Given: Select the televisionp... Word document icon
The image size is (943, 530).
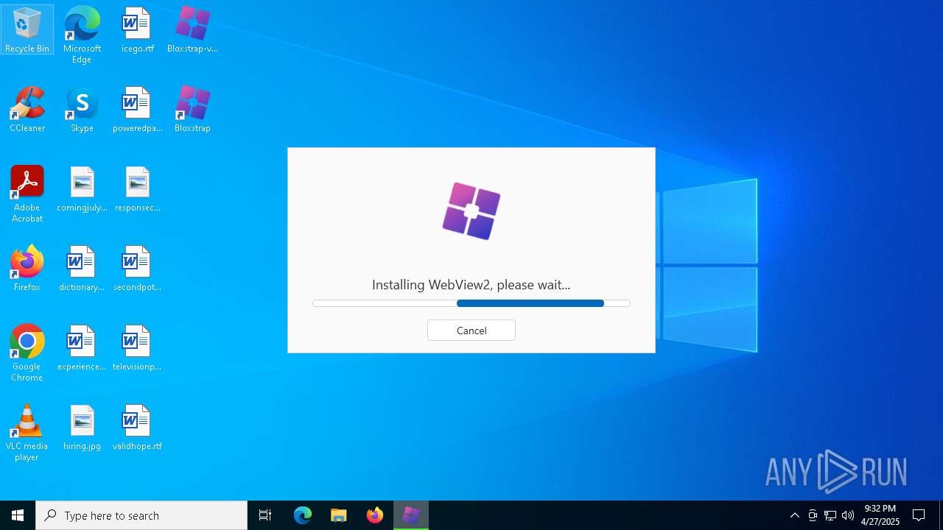Looking at the screenshot, I should pyautogui.click(x=138, y=348).
